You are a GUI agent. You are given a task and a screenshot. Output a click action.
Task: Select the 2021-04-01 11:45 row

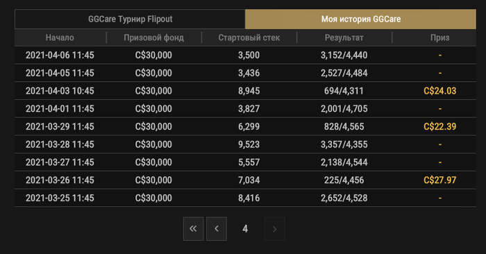[x=245, y=109]
